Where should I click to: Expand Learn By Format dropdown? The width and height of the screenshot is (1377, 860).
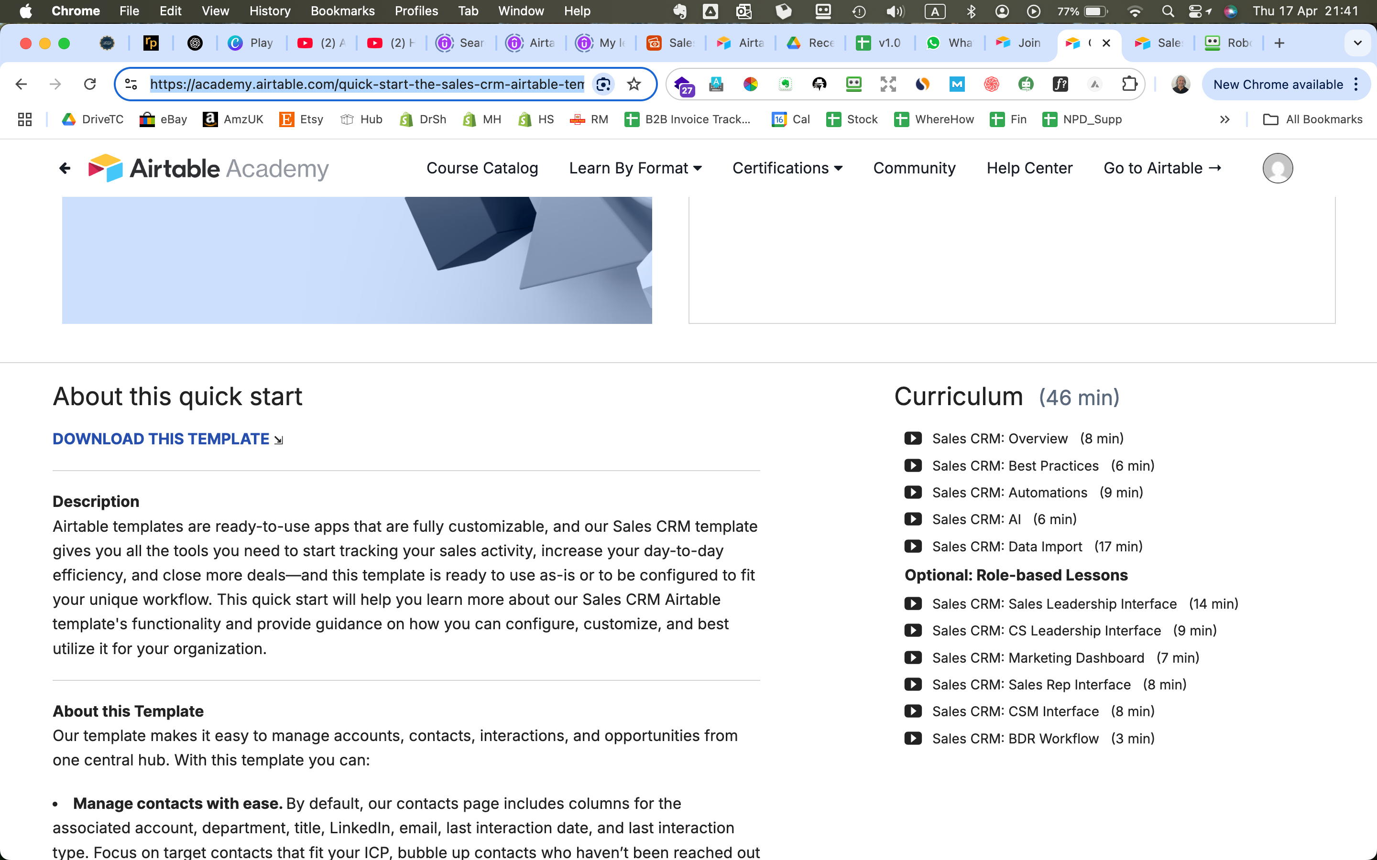[x=635, y=168]
